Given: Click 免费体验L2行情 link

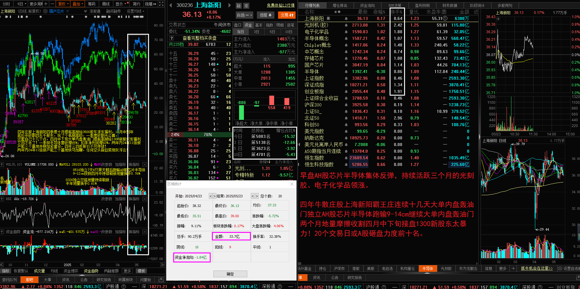Looking at the screenshot, I should click(280, 5).
